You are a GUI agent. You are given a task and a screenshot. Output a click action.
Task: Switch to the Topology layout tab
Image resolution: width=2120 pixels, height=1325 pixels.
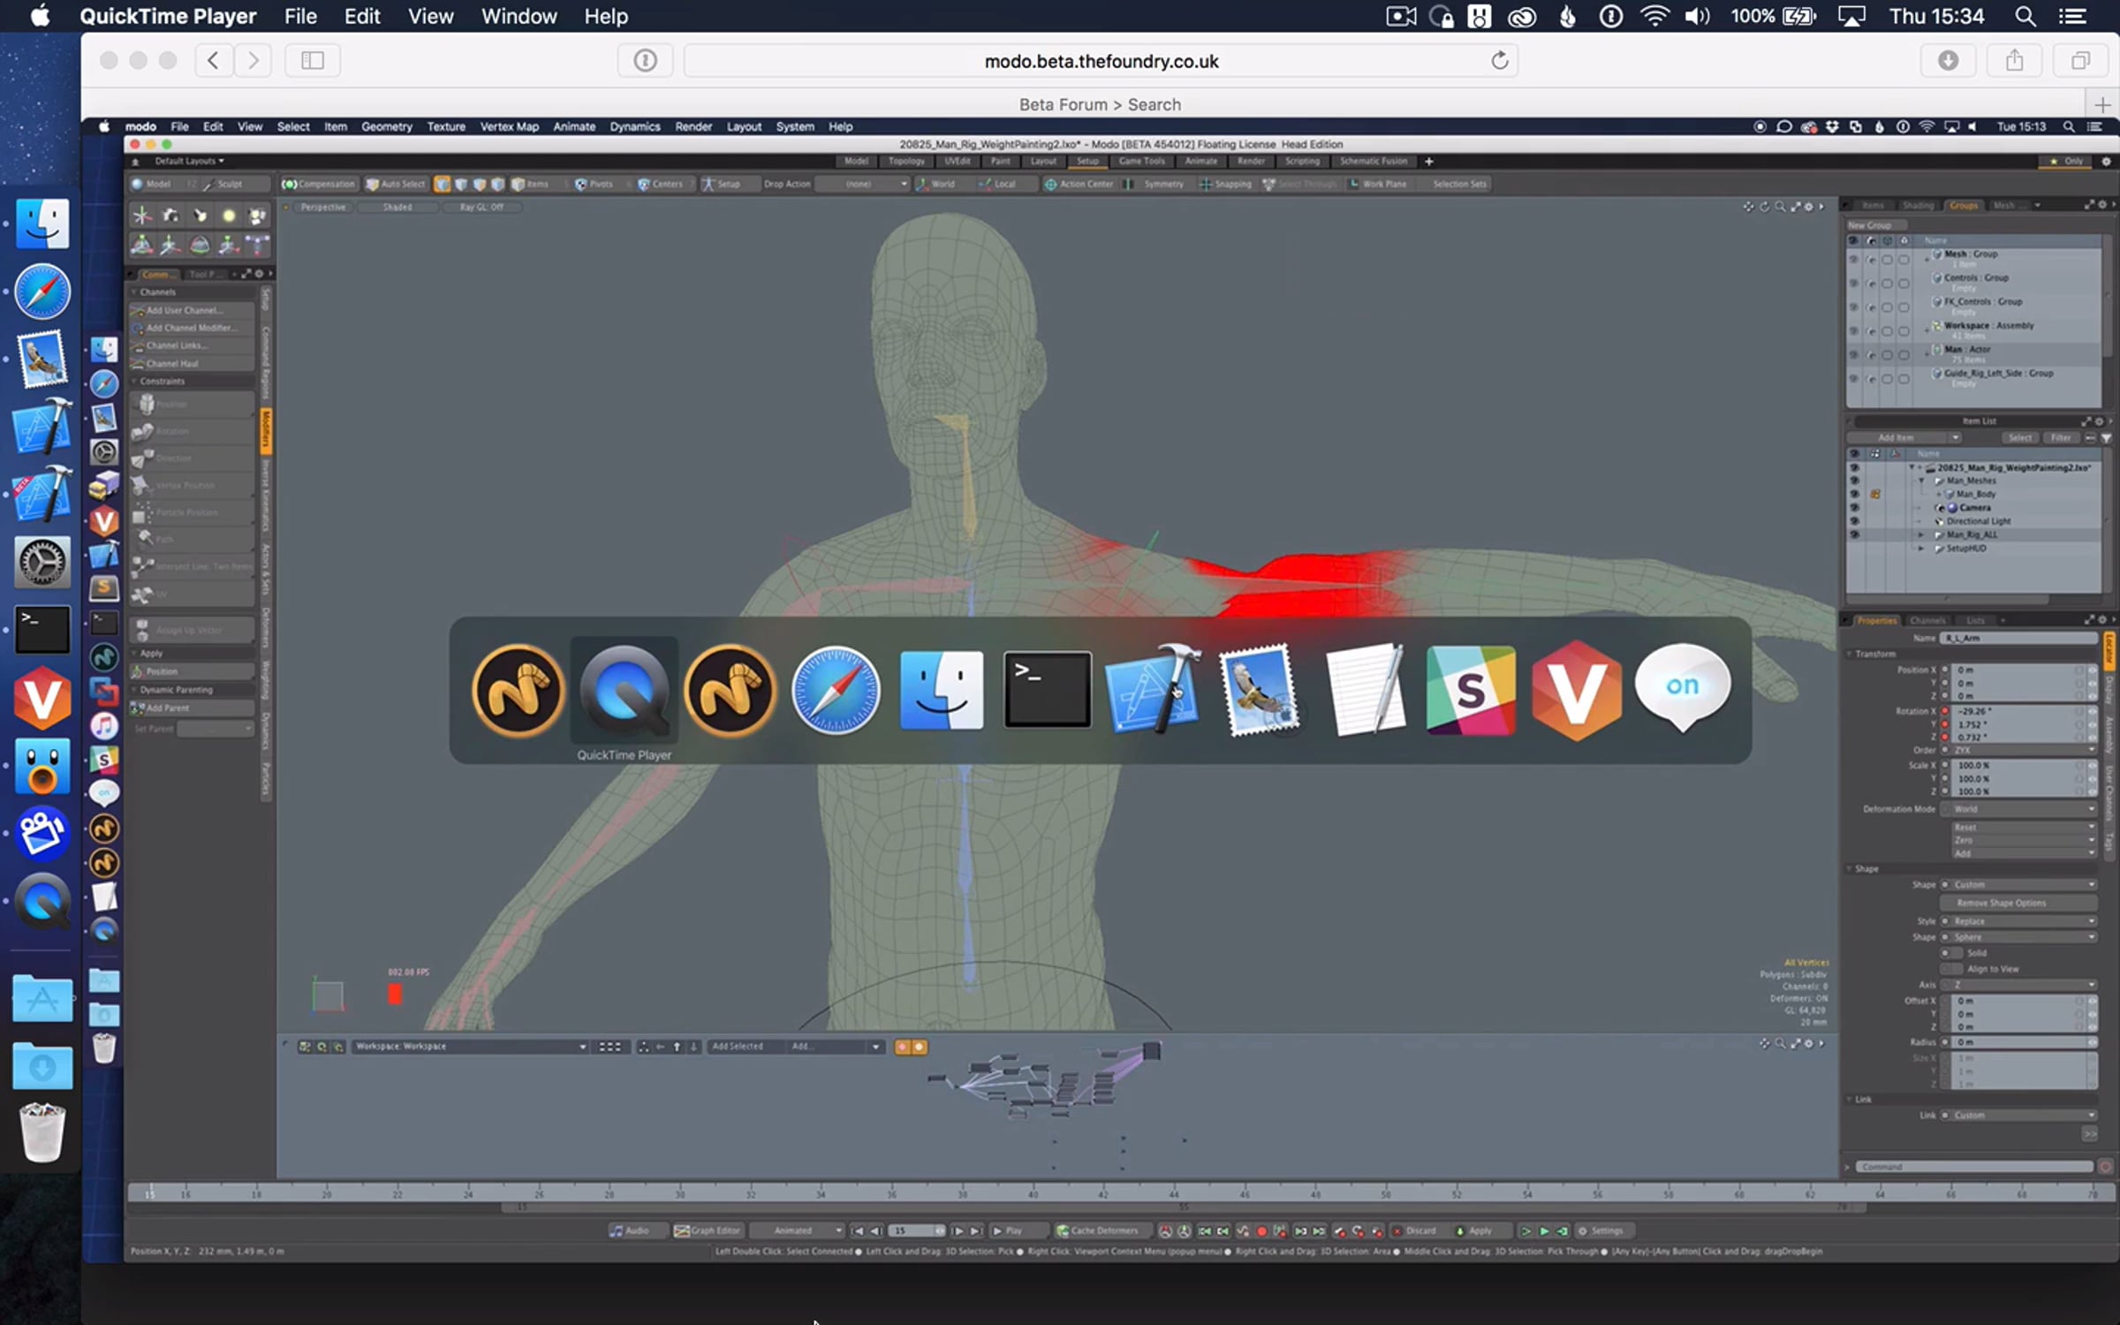click(906, 162)
